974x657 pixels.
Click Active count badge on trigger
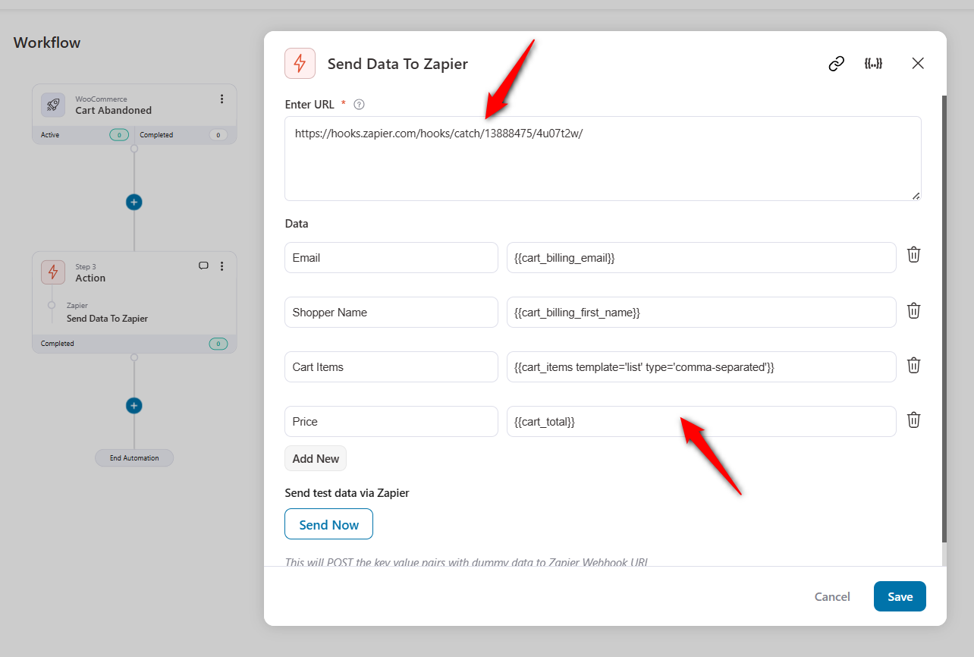pos(119,135)
